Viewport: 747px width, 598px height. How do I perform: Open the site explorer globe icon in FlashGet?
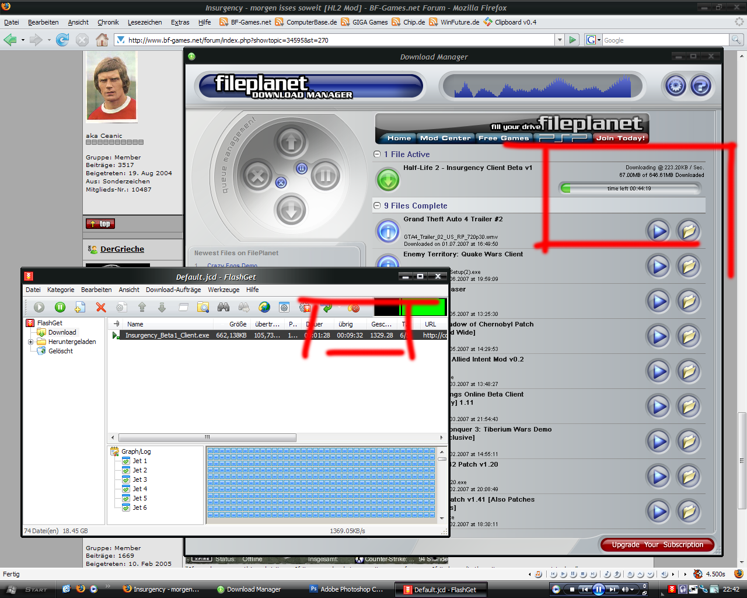tap(264, 307)
